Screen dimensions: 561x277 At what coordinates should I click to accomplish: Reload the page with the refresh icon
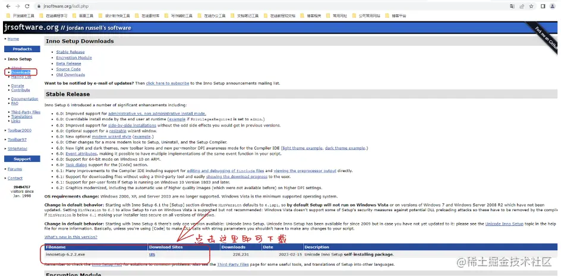(27, 6)
